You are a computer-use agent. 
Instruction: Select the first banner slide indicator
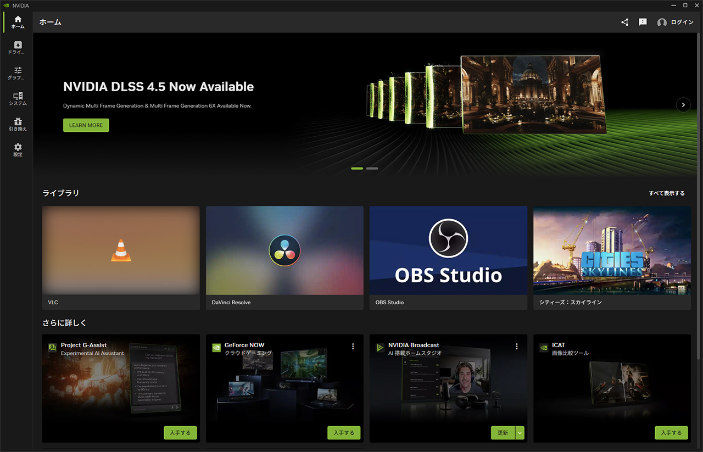(357, 169)
